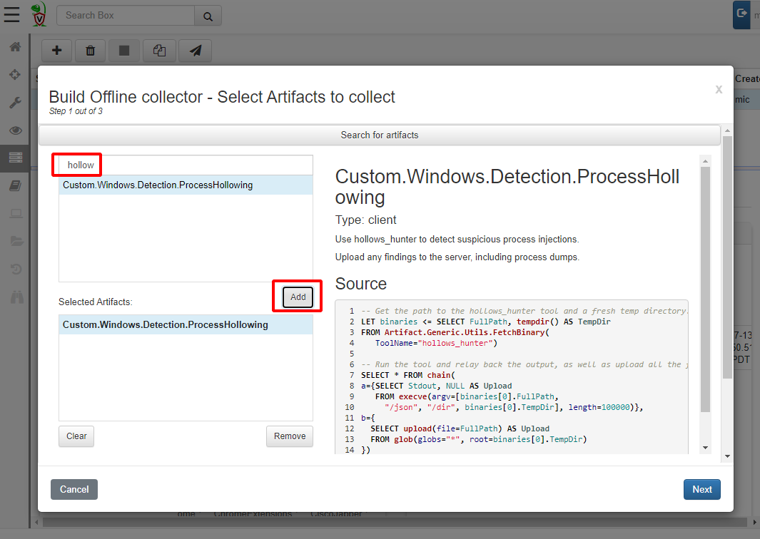Click the Add button
This screenshot has width=760, height=539.
tap(298, 297)
